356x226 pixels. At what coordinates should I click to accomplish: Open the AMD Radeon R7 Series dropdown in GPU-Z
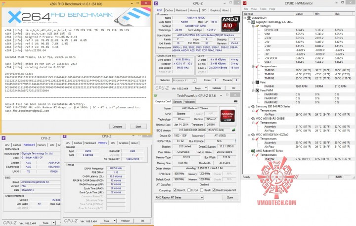point(202,198)
